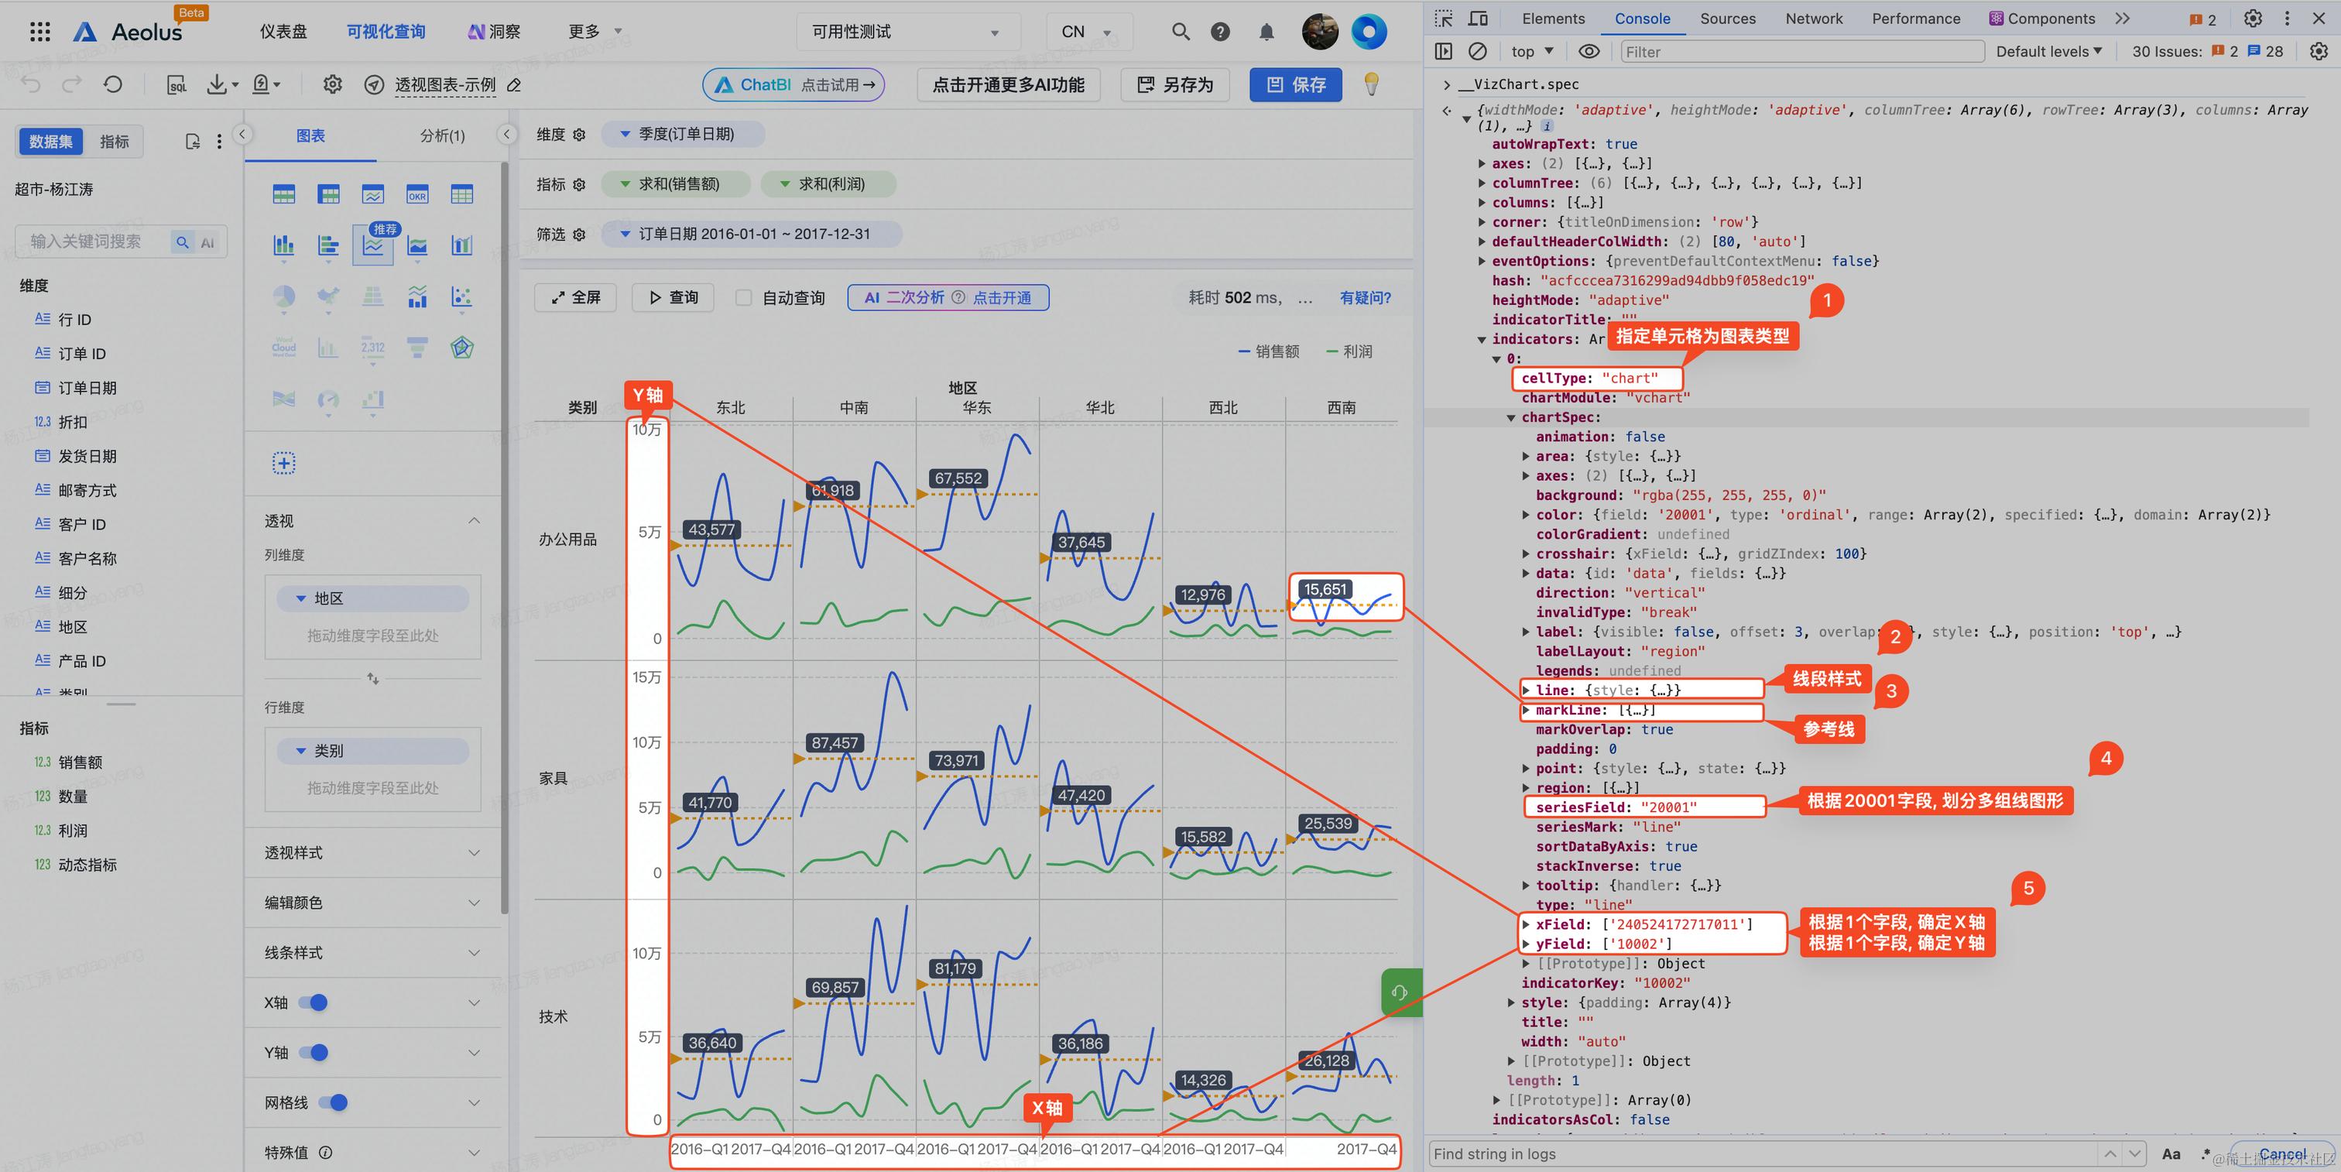Image resolution: width=2341 pixels, height=1172 pixels.
Task: Open the notification bell
Action: [1266, 32]
